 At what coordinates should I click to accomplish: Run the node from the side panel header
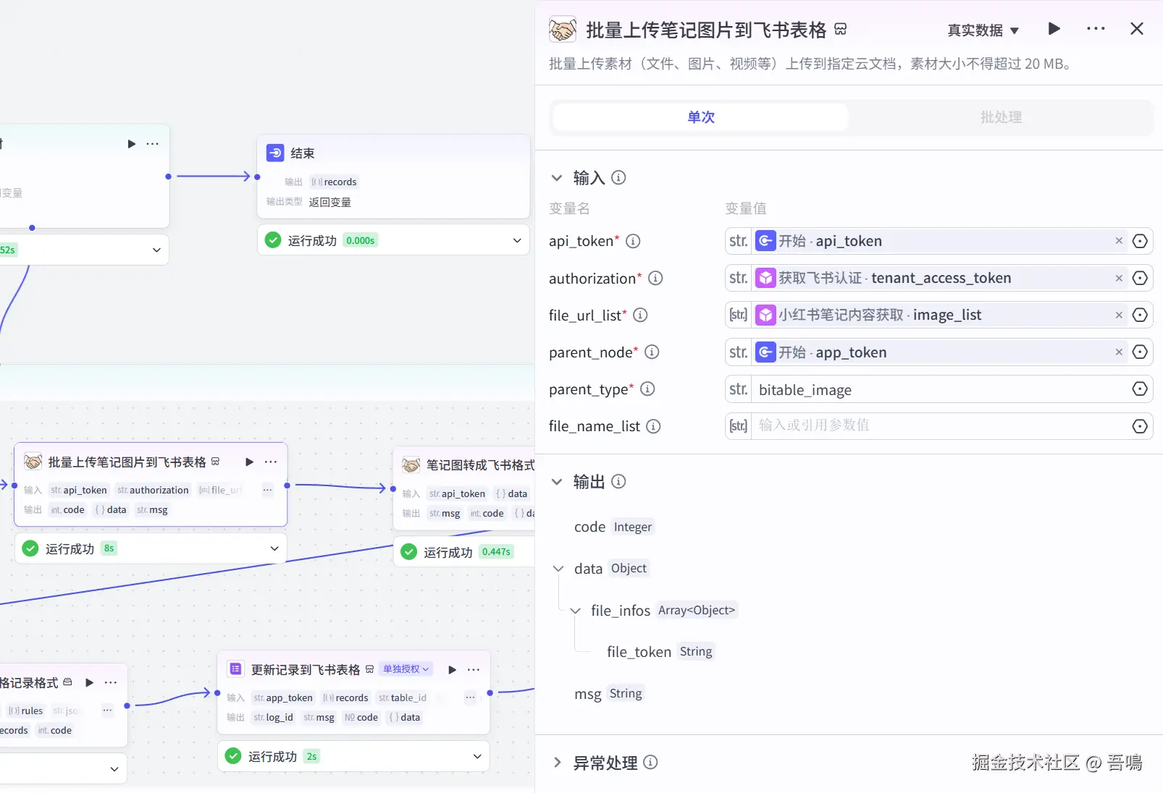coord(1054,29)
